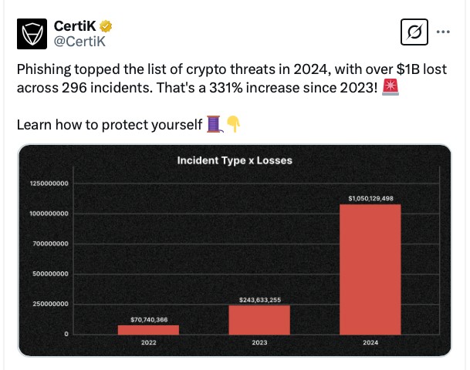Click the chart title Incident Type x Losses
The width and height of the screenshot is (470, 370).
click(235, 160)
